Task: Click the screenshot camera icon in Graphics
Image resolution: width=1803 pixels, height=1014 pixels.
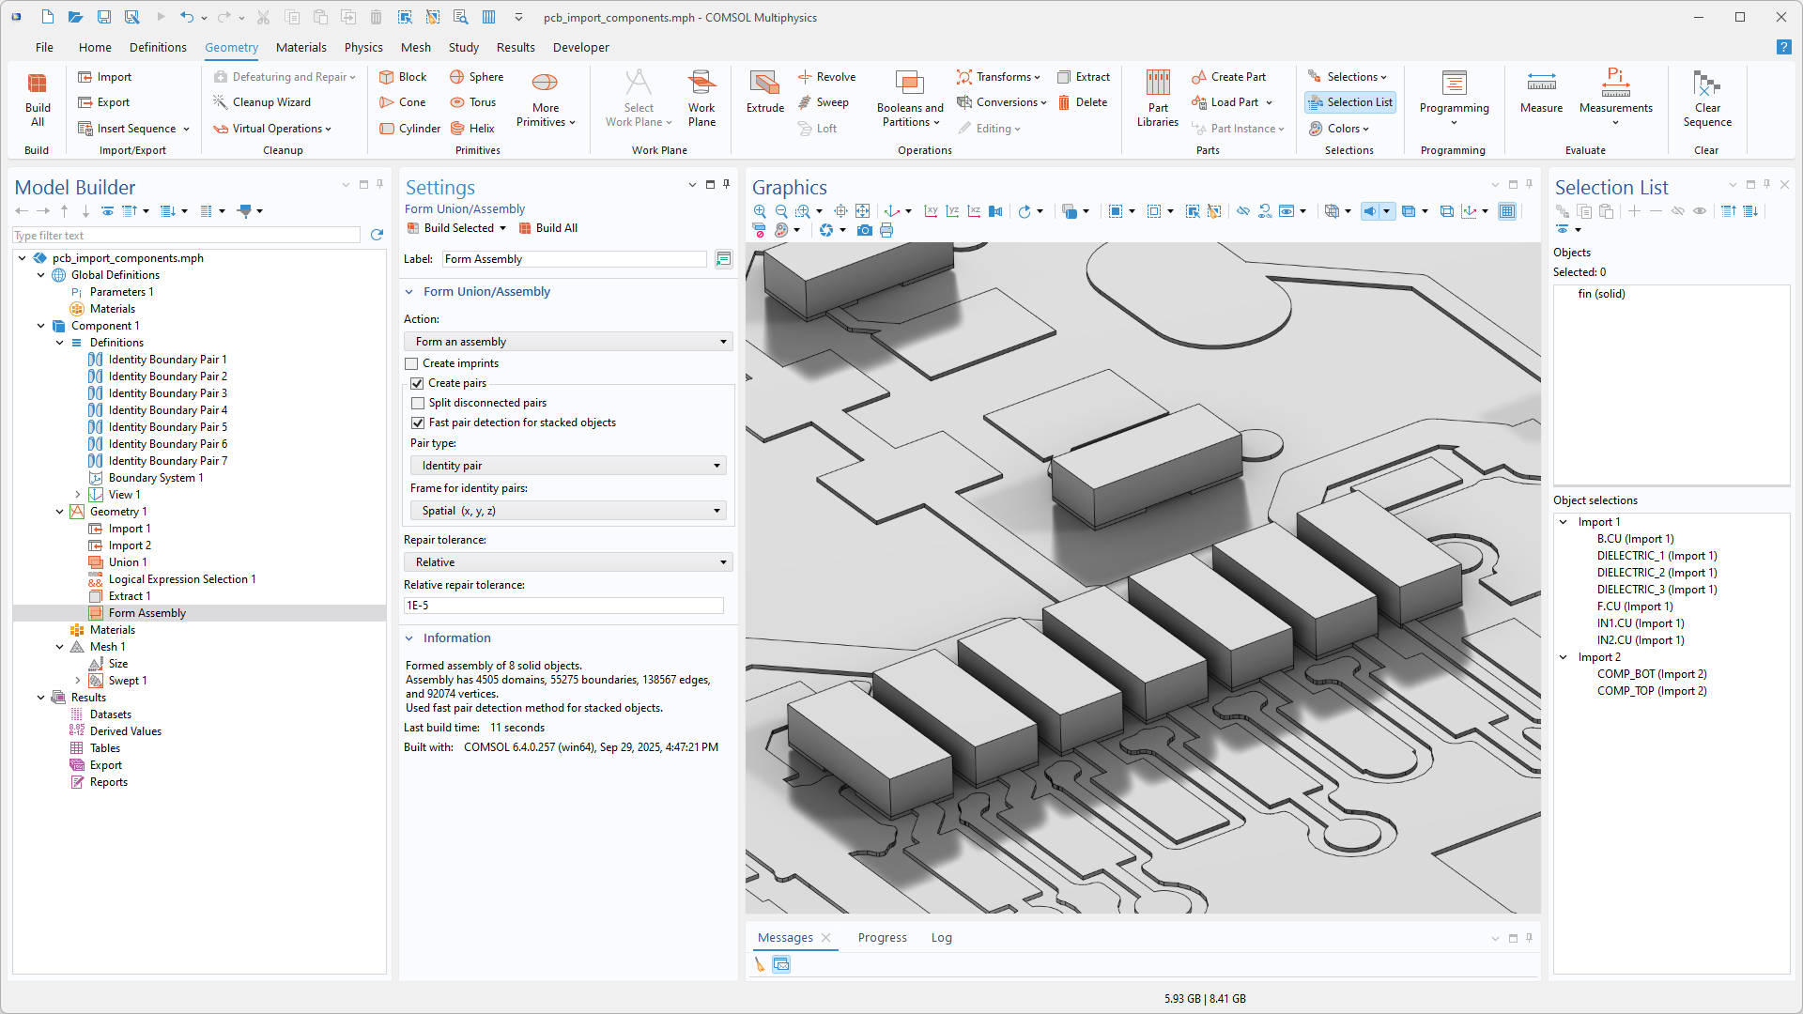Action: pyautogui.click(x=865, y=230)
